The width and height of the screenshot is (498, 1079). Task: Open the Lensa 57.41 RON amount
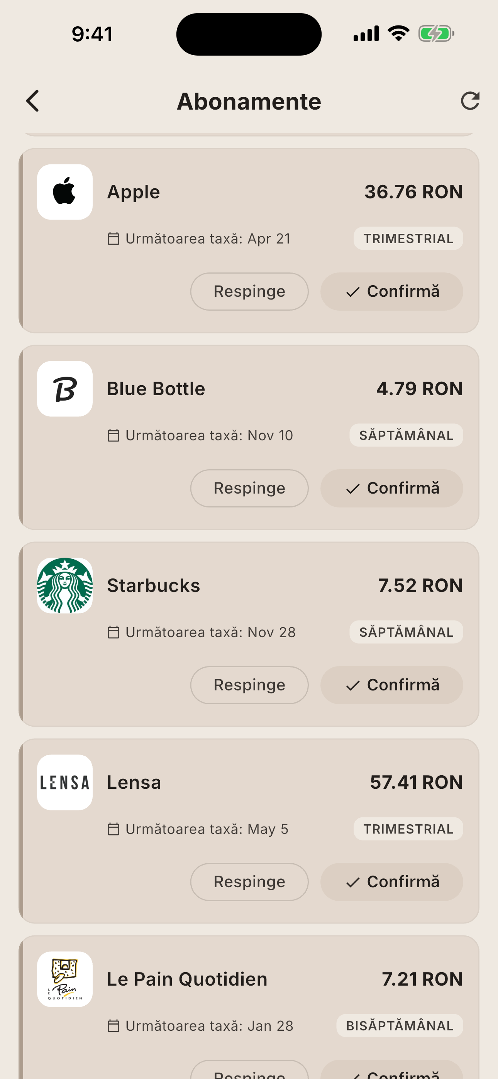pos(416,783)
